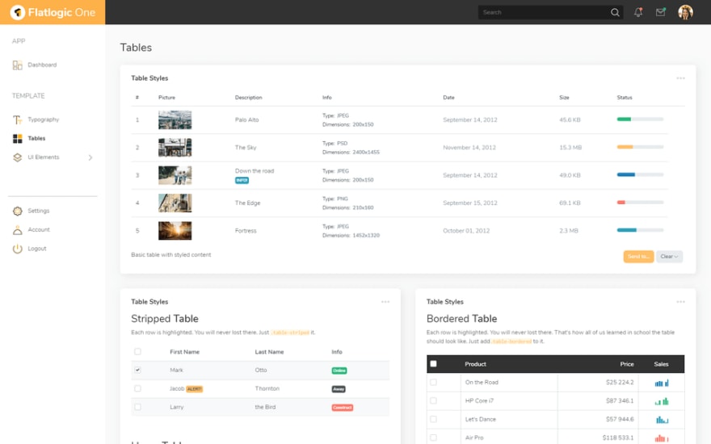Open the Down the road picture thumbnail

(175, 175)
